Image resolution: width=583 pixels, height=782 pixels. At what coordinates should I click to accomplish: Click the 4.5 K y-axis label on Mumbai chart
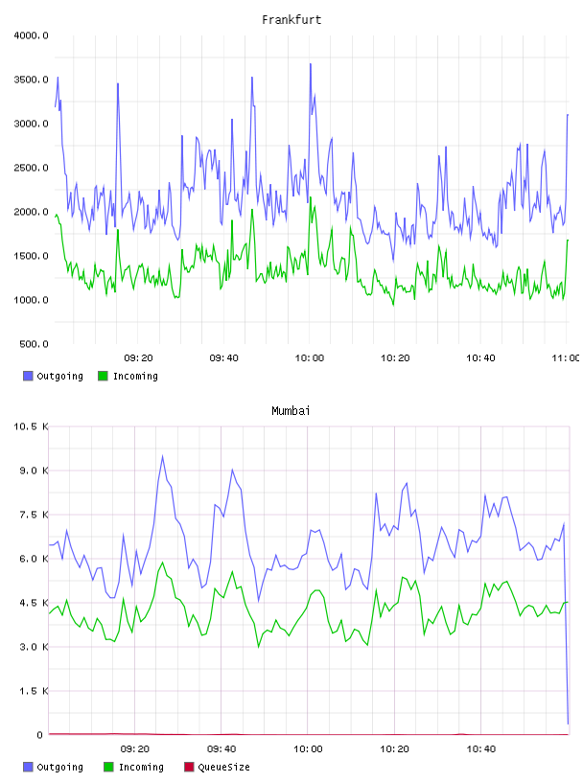pos(34,603)
